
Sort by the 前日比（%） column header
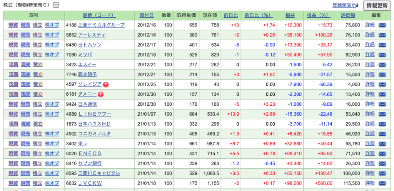tap(259, 15)
